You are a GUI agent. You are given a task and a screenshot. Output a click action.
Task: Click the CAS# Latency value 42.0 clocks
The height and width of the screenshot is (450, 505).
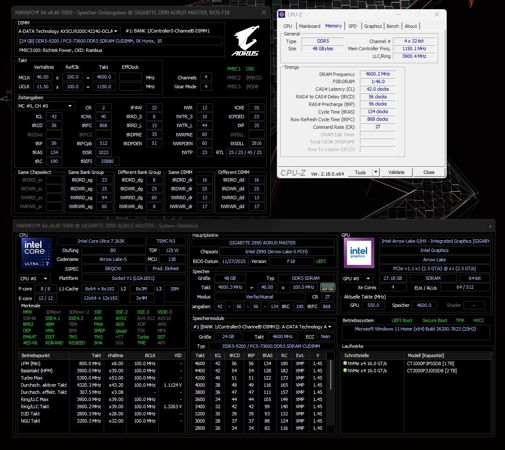point(378,89)
